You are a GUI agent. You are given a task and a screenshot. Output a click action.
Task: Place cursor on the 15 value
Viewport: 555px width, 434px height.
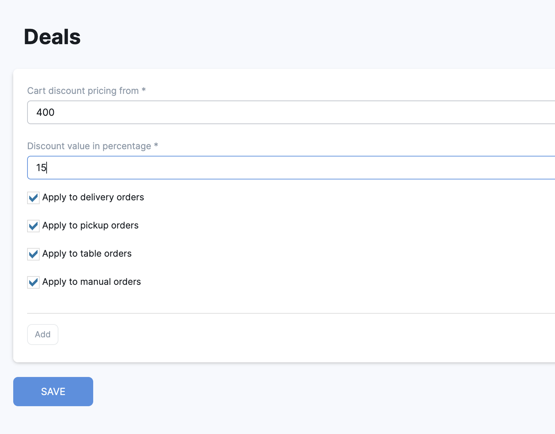tap(41, 168)
